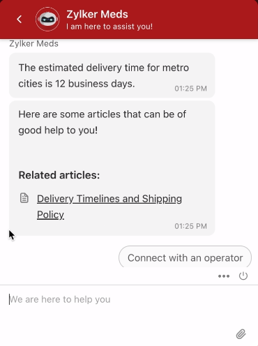Click the empty red header bar area
Viewport: 258px width, 346px height.
click(204, 20)
